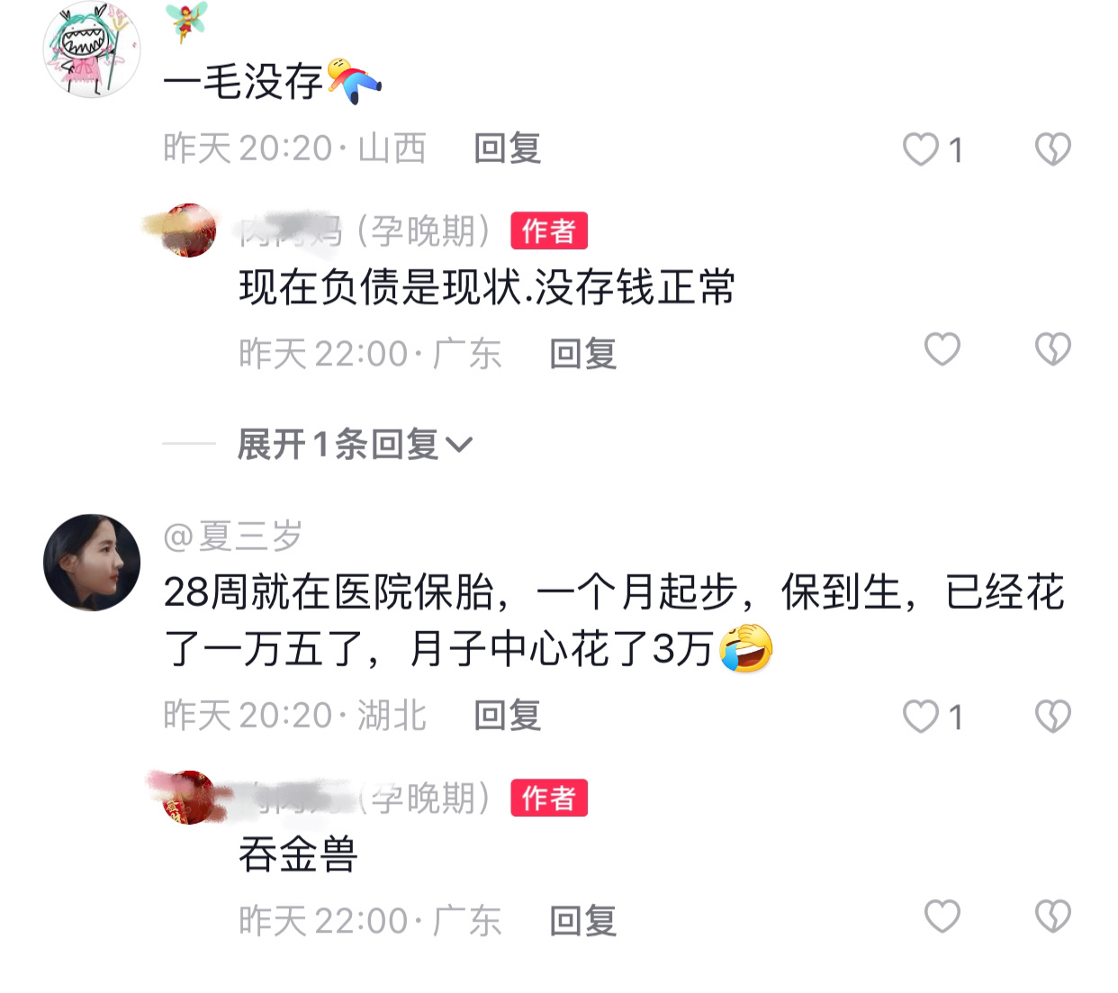Screen dimensions: 1118x993
Task: Dislike the 夏三岁 comment from 湖北
Action: click(1052, 717)
